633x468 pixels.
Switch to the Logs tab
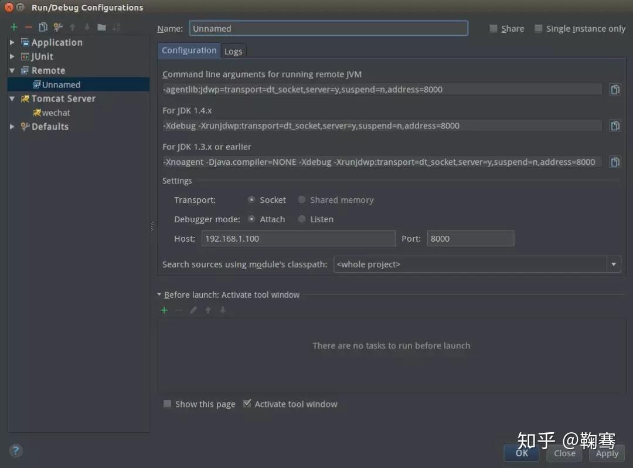[233, 51]
